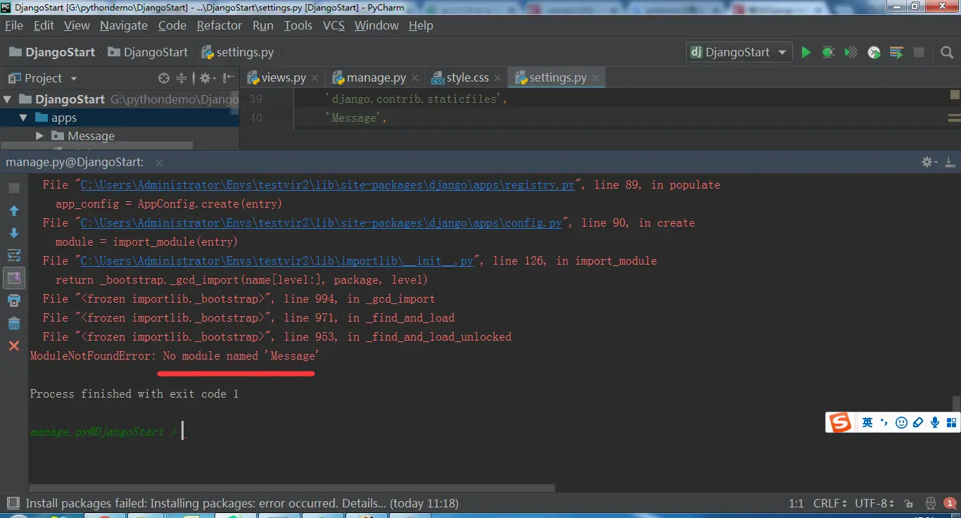Click the emoji smiley on IME bar

pos(901,422)
